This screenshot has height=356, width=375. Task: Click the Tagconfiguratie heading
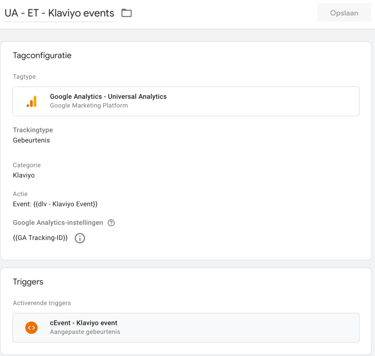point(42,56)
